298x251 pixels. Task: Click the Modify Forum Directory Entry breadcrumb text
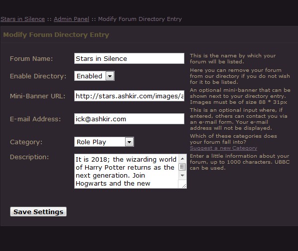140,19
